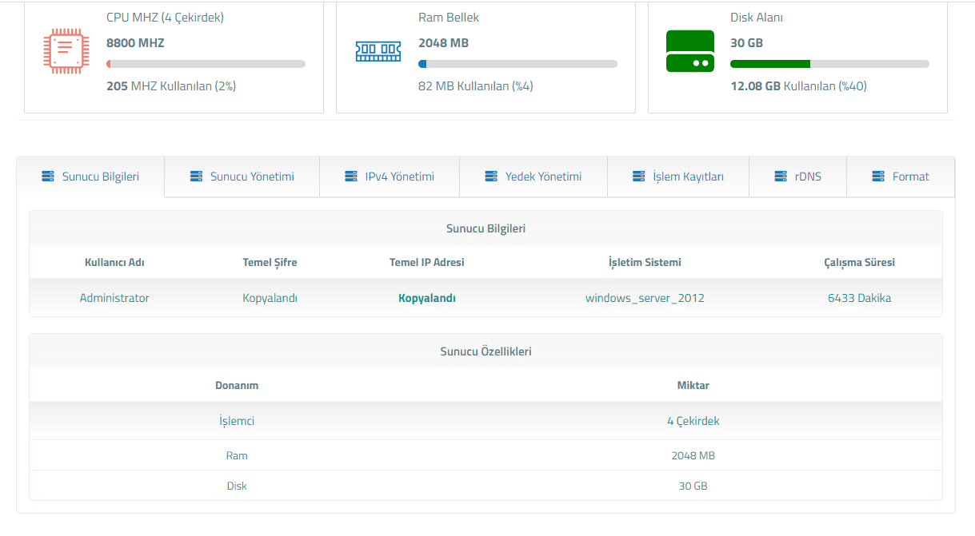Click the disk space usage bar
The image size is (975, 536).
pyautogui.click(x=829, y=64)
